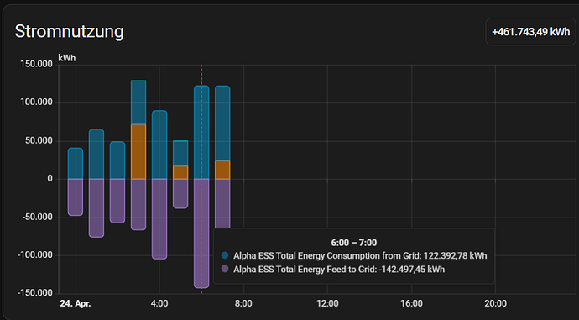This screenshot has width=579, height=320.
Task: Click the 16:00 x-axis label
Action: 411,304
